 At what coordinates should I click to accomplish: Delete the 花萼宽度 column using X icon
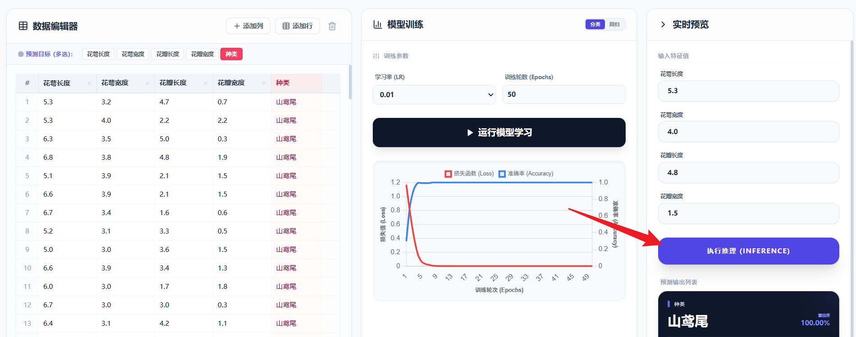[x=147, y=83]
